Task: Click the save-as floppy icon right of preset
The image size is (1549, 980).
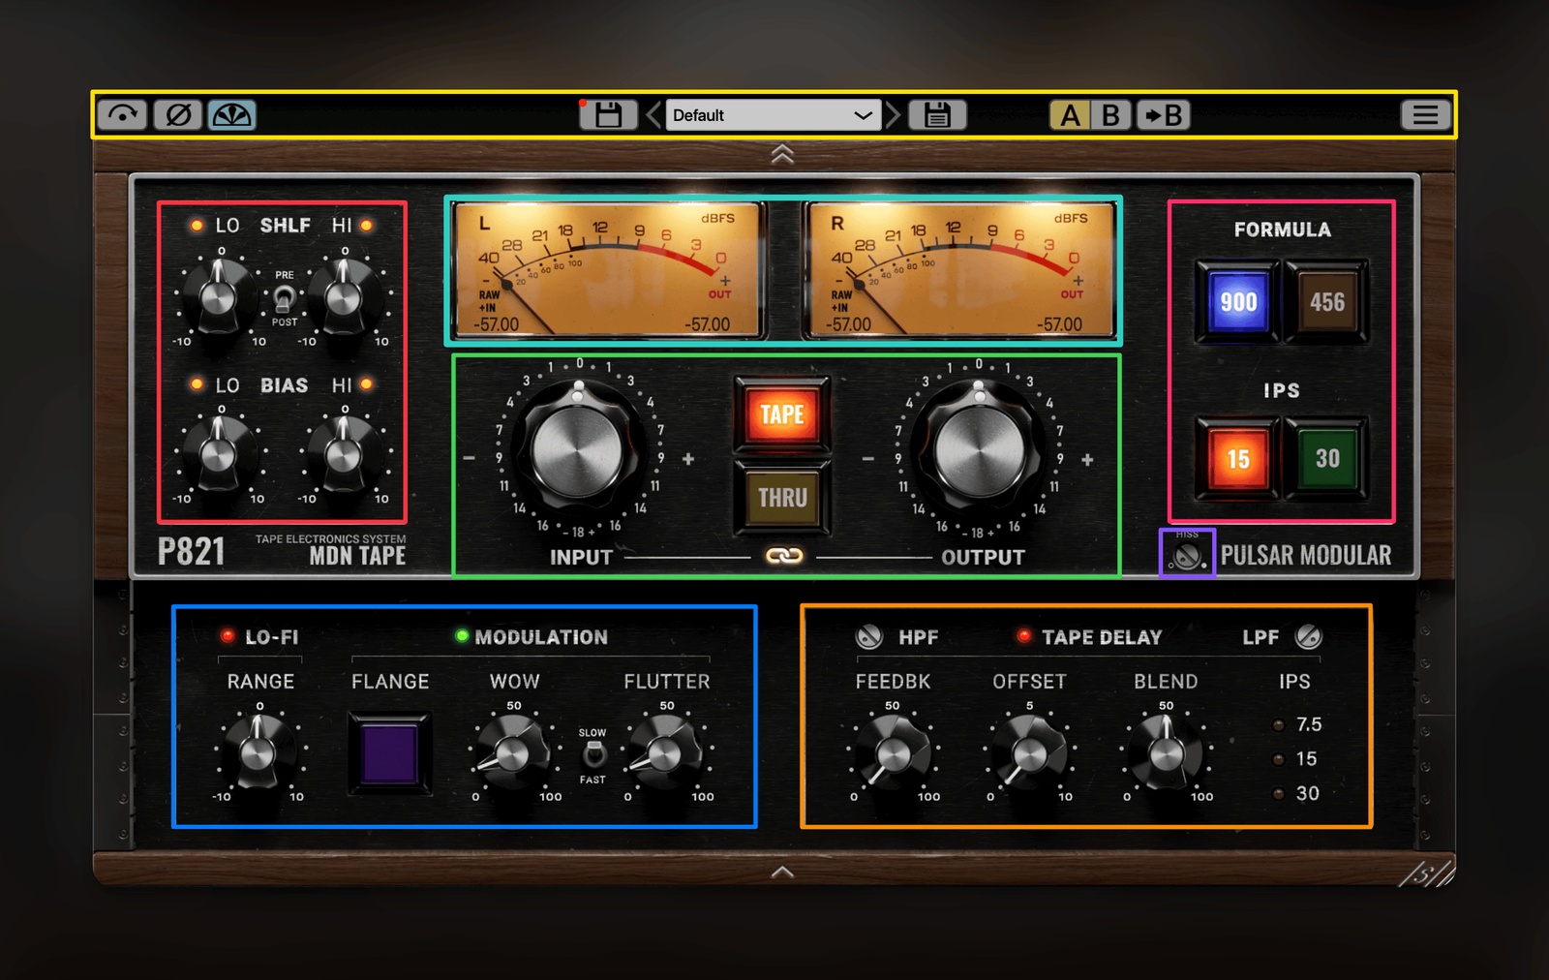Action: [936, 115]
